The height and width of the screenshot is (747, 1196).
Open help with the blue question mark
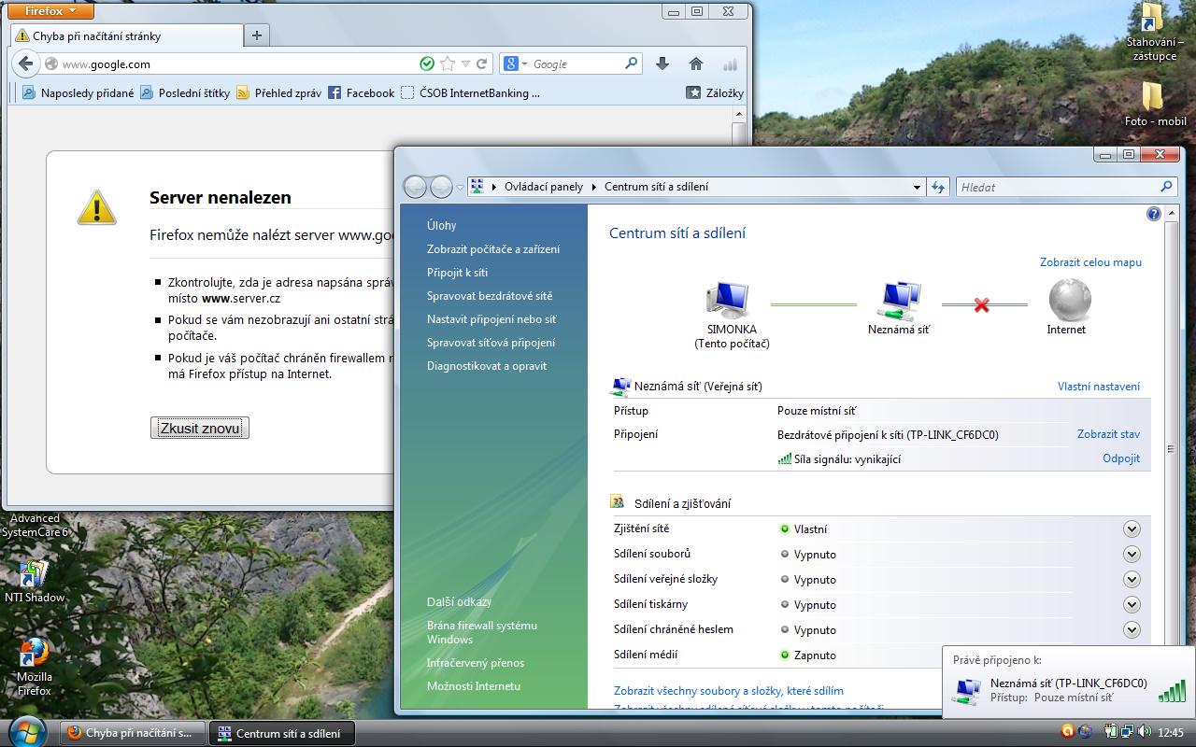tap(1154, 214)
